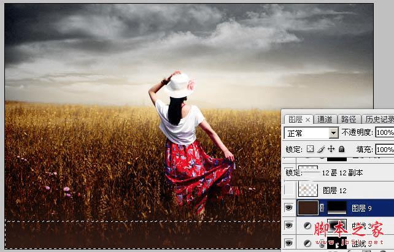Select the checkered thumbnail of 图层 12
Screen dimensions: 394x252
tap(308, 189)
